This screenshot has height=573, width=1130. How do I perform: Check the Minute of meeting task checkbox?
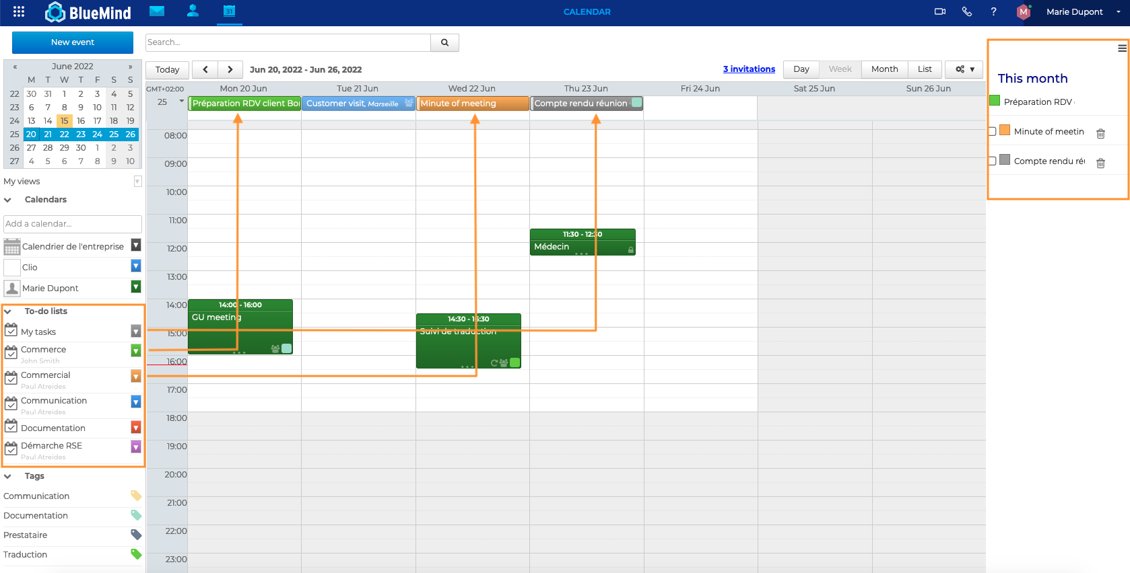(992, 132)
